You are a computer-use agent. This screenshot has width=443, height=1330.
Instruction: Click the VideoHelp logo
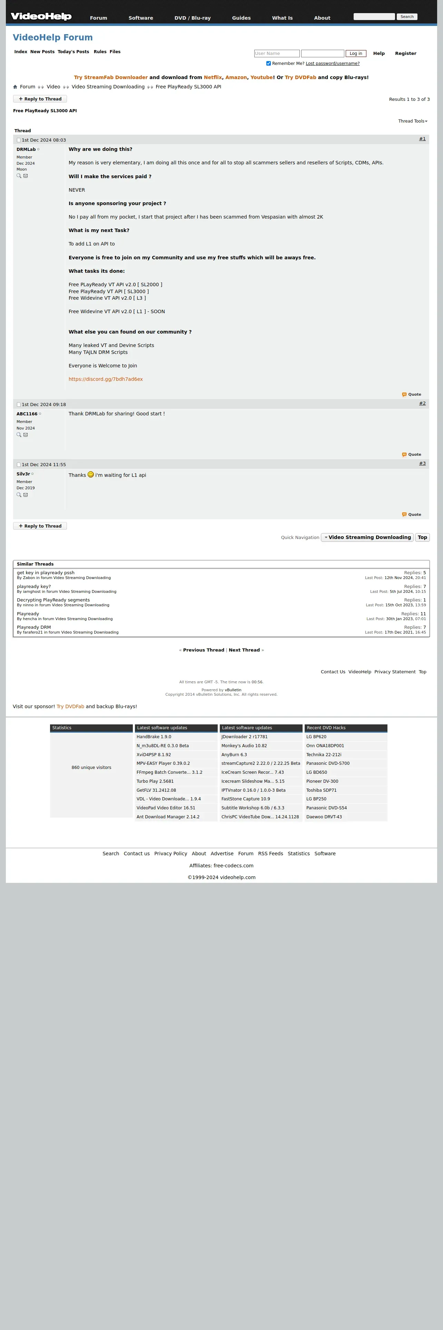click(x=41, y=17)
